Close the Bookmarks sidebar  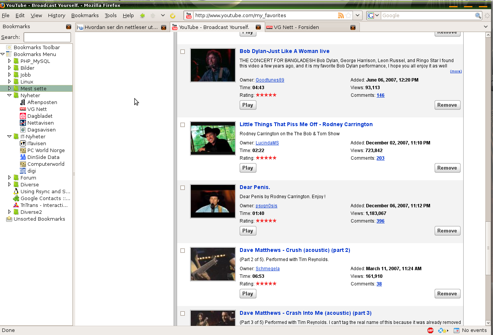coord(69,27)
